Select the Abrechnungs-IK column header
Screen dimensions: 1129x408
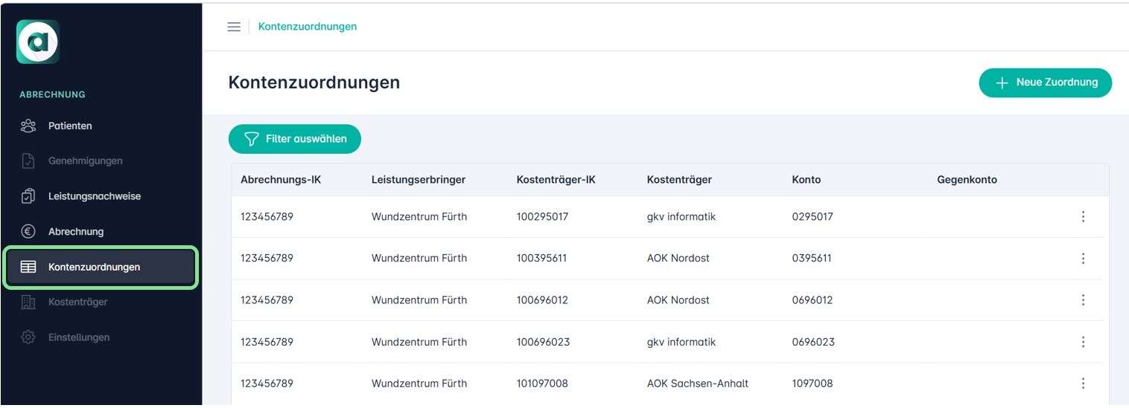[281, 180]
